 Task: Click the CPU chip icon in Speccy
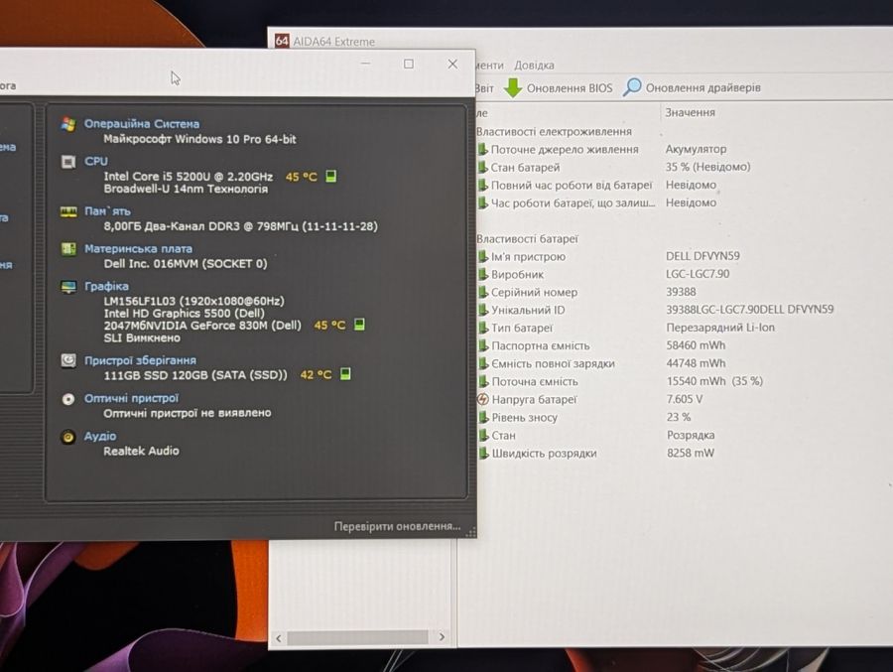click(x=68, y=162)
